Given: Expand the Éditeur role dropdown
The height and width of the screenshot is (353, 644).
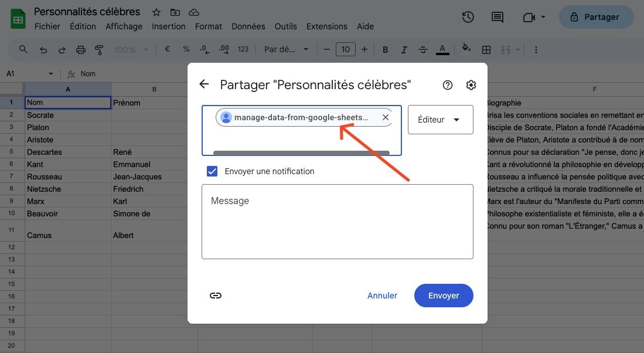Looking at the screenshot, I should tap(440, 120).
